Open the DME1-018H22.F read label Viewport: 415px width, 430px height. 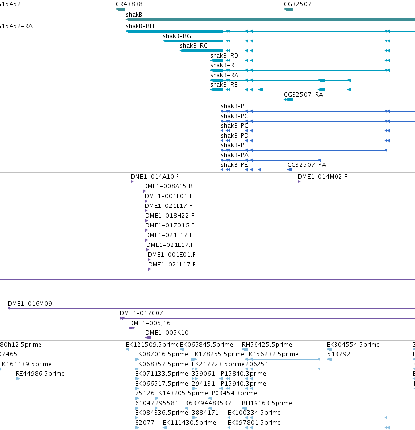170,216
